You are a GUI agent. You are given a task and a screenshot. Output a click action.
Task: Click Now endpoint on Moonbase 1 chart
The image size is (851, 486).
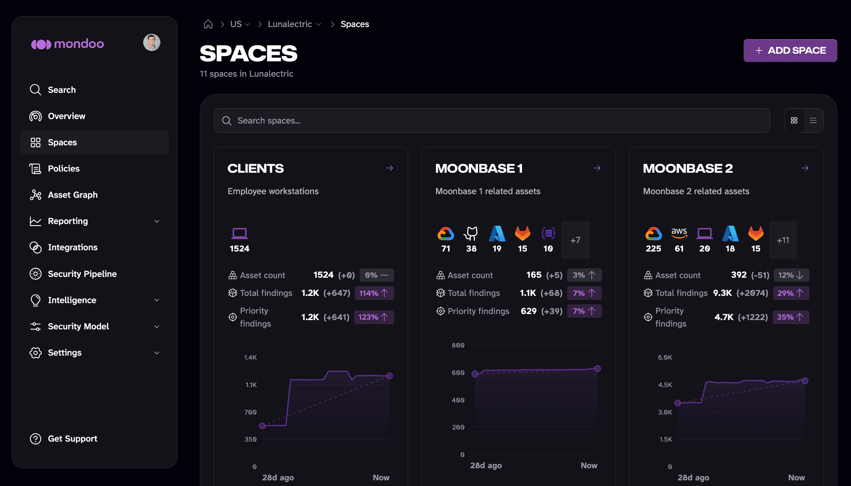point(597,369)
